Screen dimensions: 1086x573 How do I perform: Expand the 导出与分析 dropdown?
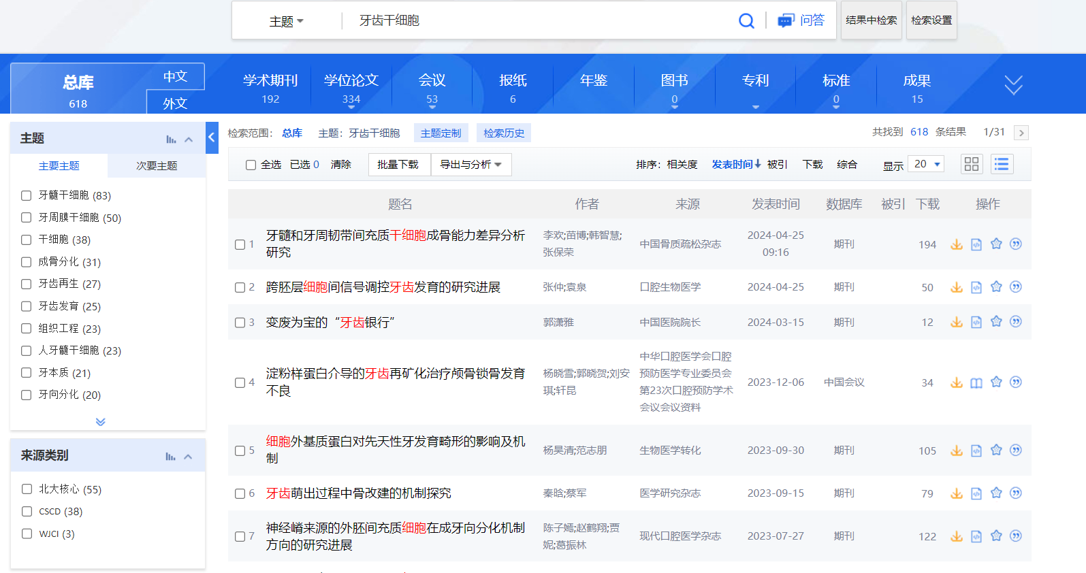[470, 165]
